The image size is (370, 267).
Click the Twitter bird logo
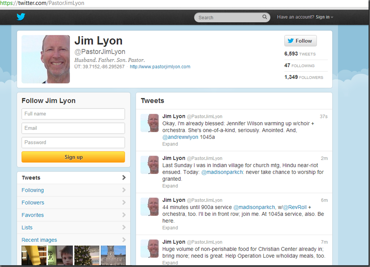click(21, 17)
